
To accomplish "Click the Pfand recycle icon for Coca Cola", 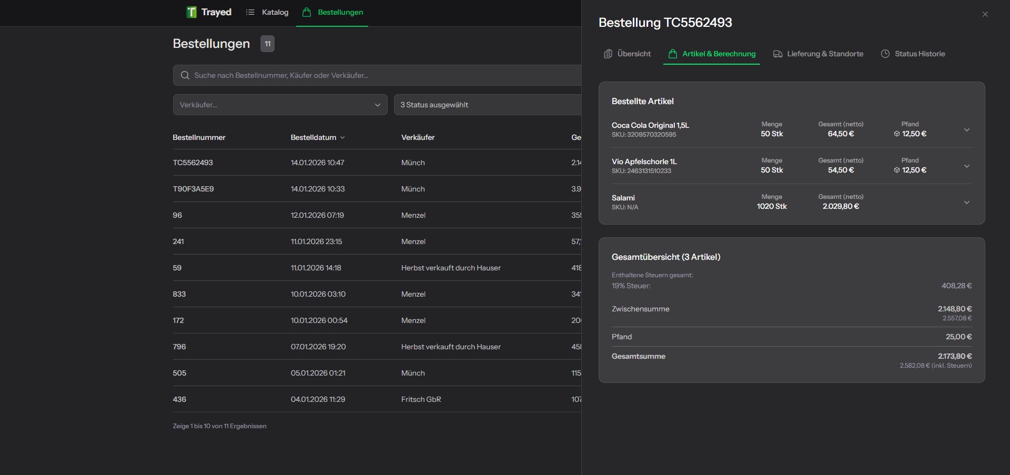I will click(x=896, y=134).
